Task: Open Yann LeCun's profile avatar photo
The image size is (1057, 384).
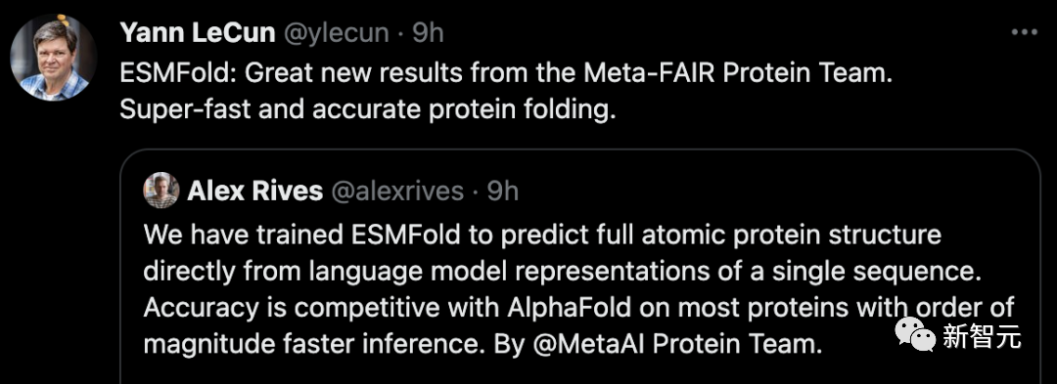Action: coord(53,58)
